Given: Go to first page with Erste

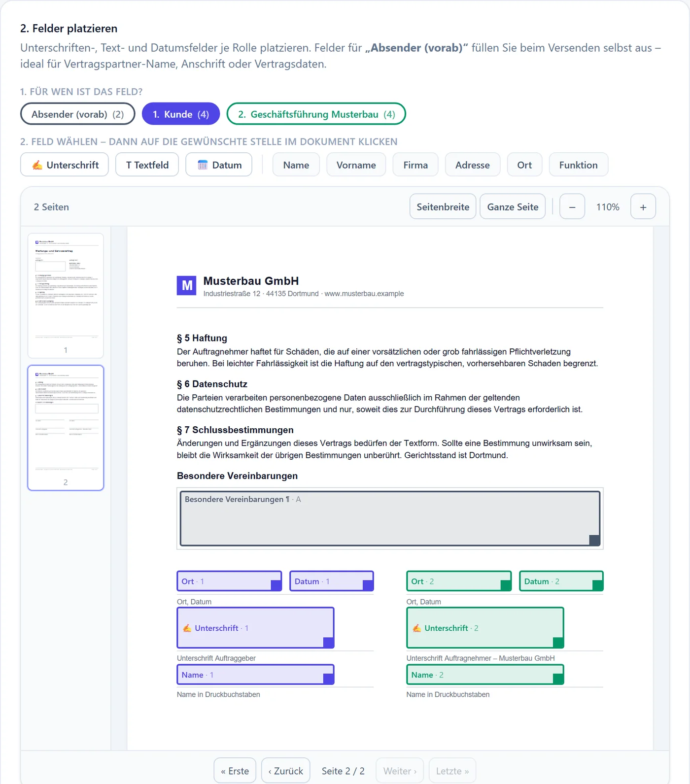Looking at the screenshot, I should tap(235, 770).
